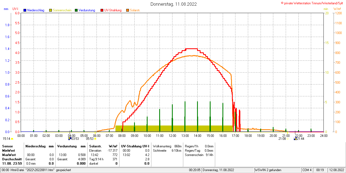Click the moonset icon beside 03:53
The width and height of the screenshot is (346, 173).
pos(70,138)
